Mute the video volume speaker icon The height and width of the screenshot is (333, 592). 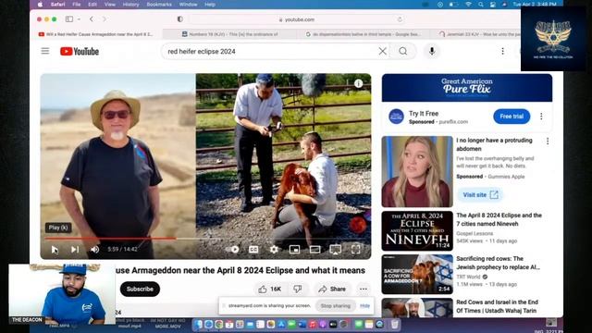(94, 249)
